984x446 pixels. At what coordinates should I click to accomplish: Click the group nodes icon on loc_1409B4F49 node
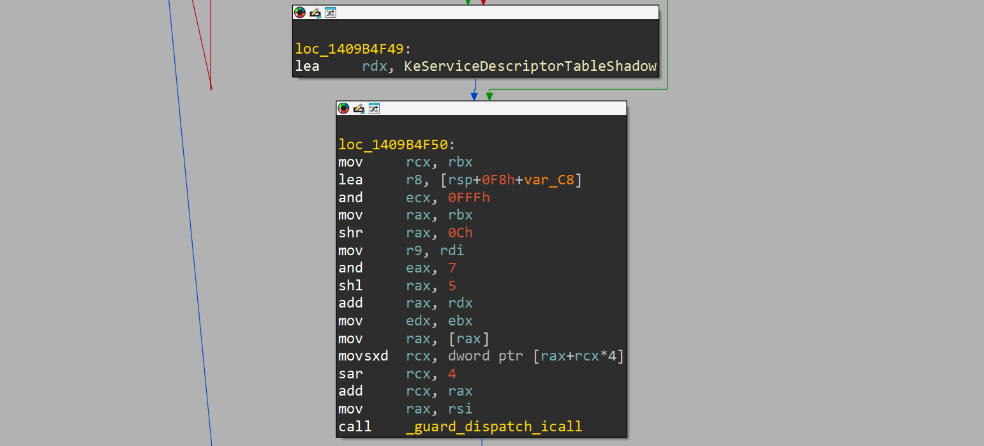(x=331, y=13)
